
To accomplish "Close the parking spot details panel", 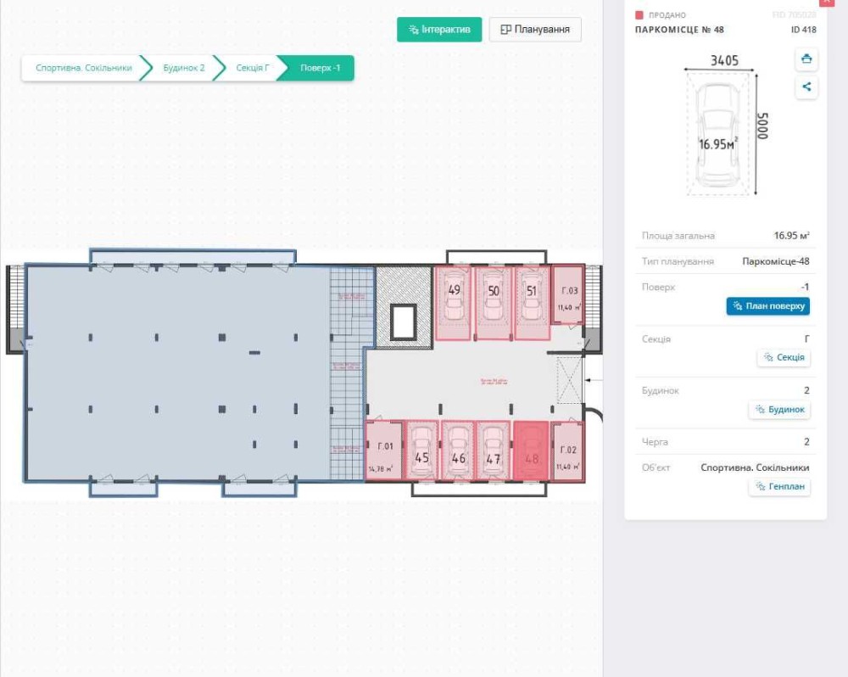I will pyautogui.click(x=827, y=3).
